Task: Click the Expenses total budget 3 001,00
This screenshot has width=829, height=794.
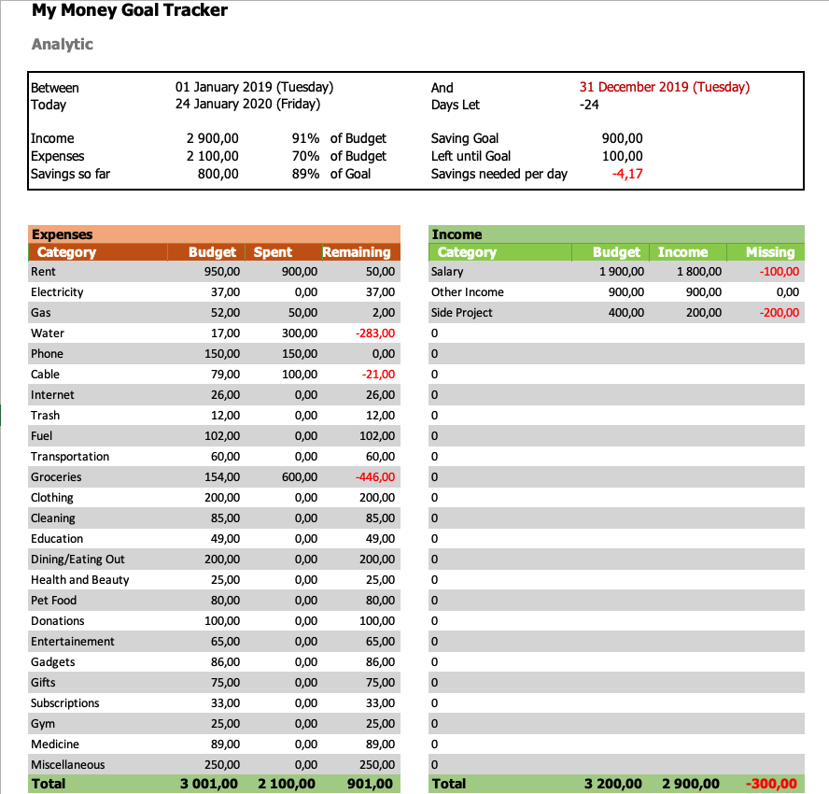Action: 209,784
